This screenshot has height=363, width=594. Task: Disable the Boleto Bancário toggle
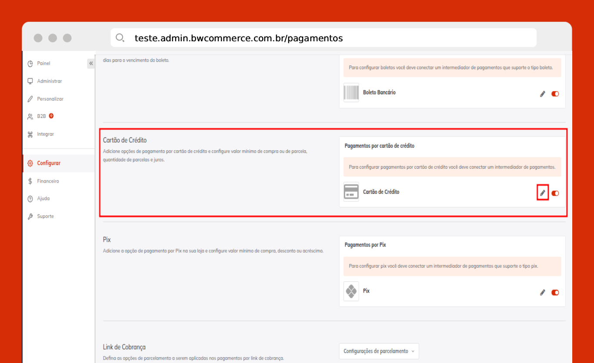coord(555,94)
